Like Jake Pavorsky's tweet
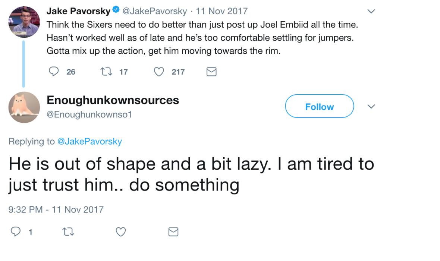The image size is (440, 261). click(x=160, y=72)
